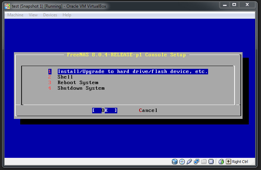Click the VirtualBox title bar app icon
The image size is (261, 170).
coord(7,5)
